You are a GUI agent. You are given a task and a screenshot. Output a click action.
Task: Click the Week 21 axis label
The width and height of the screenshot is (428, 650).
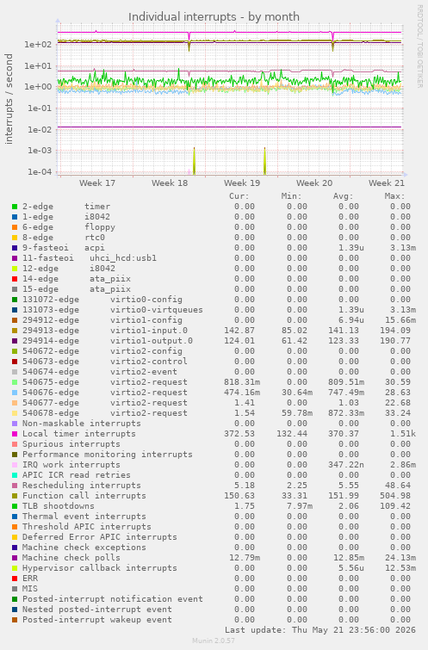click(386, 183)
